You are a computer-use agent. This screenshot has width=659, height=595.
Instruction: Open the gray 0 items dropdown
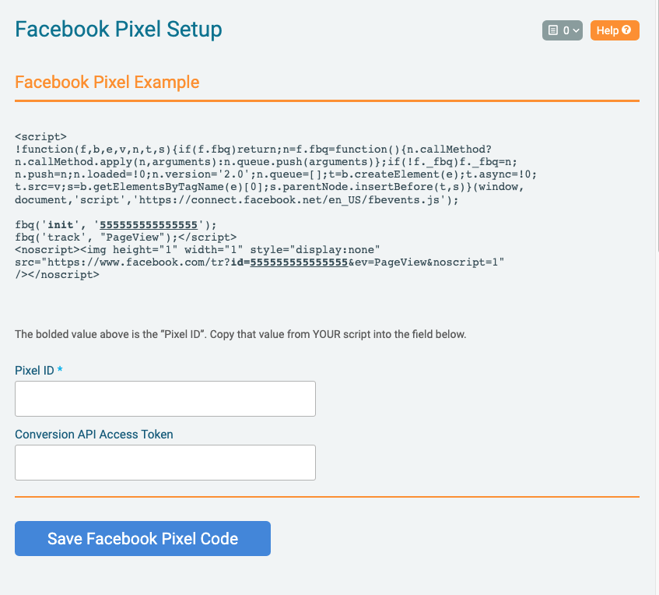563,30
